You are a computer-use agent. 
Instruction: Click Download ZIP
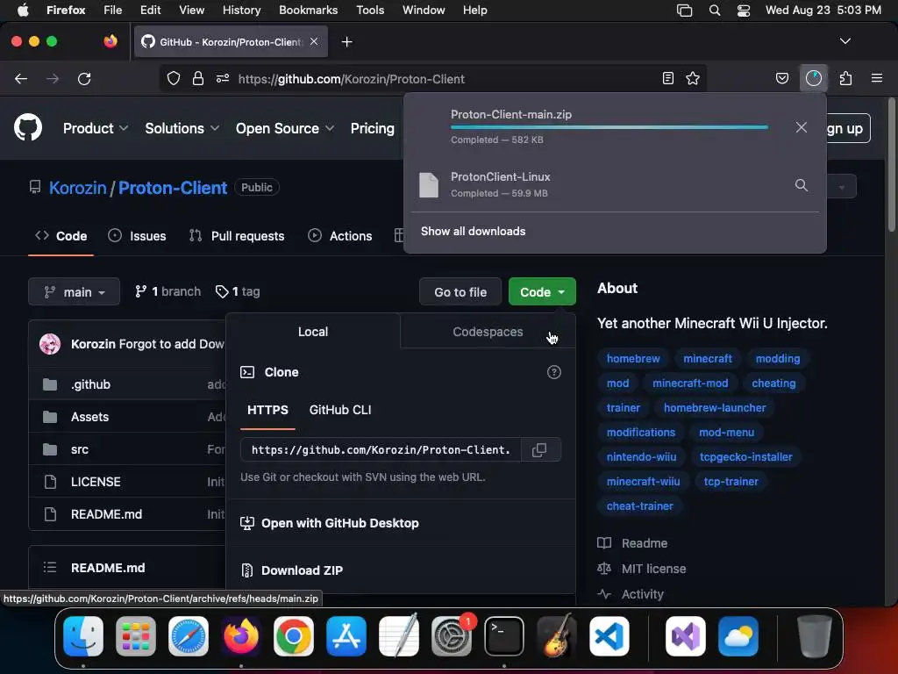[x=302, y=570]
